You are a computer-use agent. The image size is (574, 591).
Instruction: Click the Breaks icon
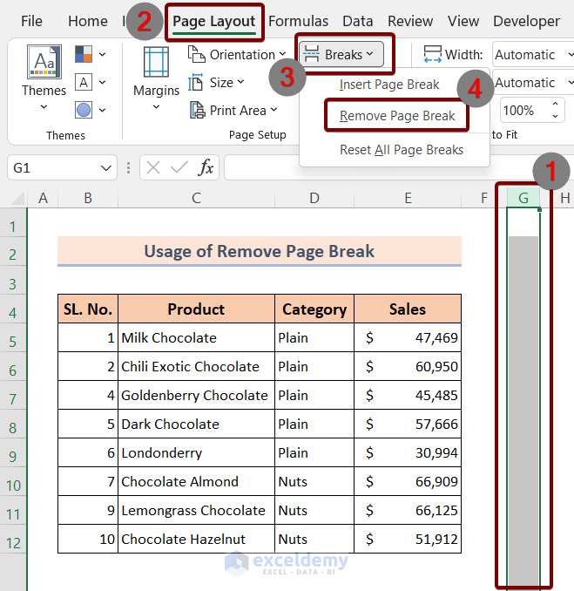click(x=312, y=54)
